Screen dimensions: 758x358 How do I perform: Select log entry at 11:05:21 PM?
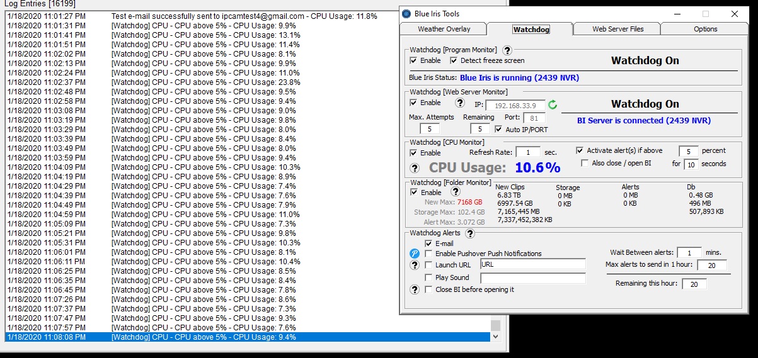[x=247, y=233]
